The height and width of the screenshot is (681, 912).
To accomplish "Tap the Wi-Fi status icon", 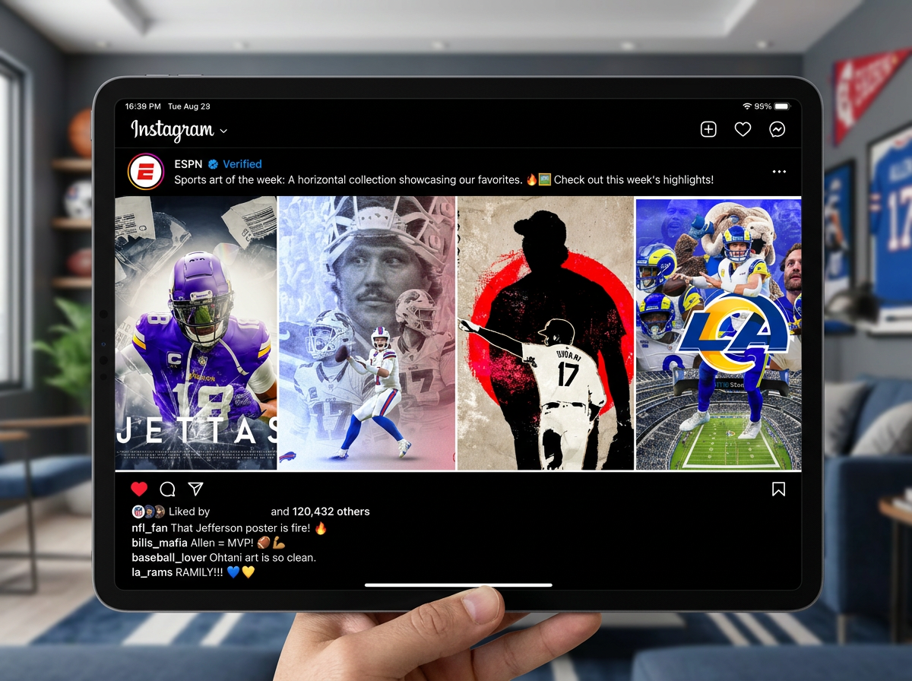I will [x=747, y=106].
